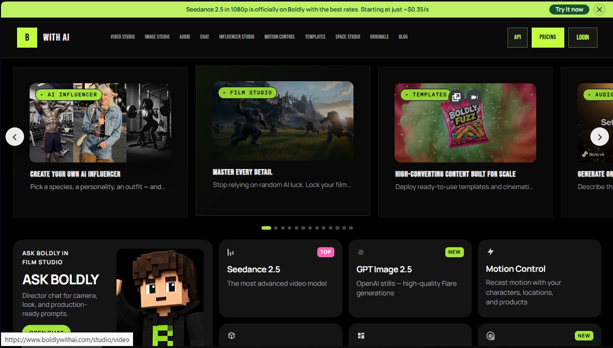The image size is (613, 348).
Task: Go to the previous carousel slide
Action: coord(15,136)
